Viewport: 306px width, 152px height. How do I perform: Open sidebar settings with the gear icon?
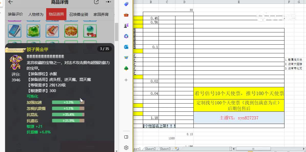[x=126, y=147]
